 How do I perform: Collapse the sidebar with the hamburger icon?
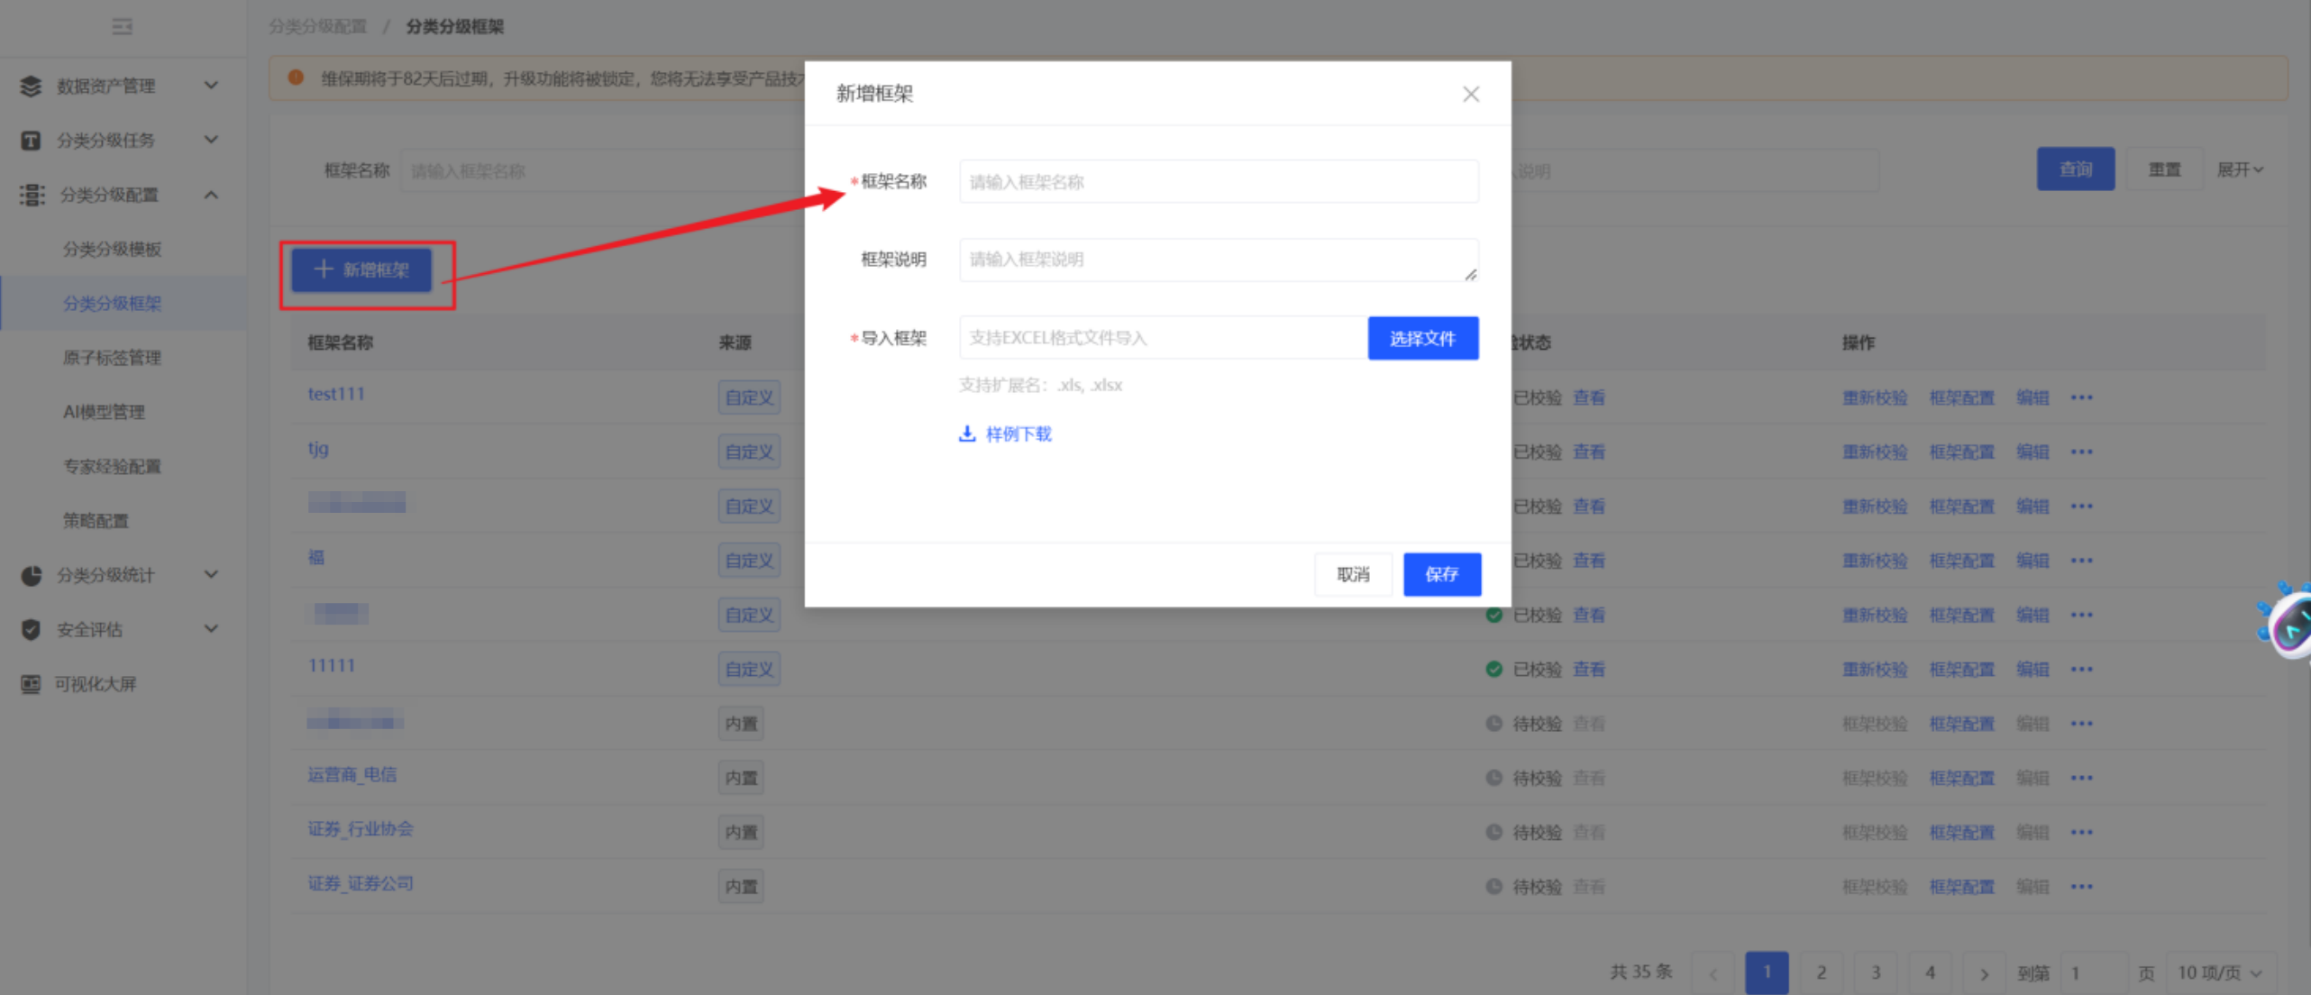click(x=122, y=27)
